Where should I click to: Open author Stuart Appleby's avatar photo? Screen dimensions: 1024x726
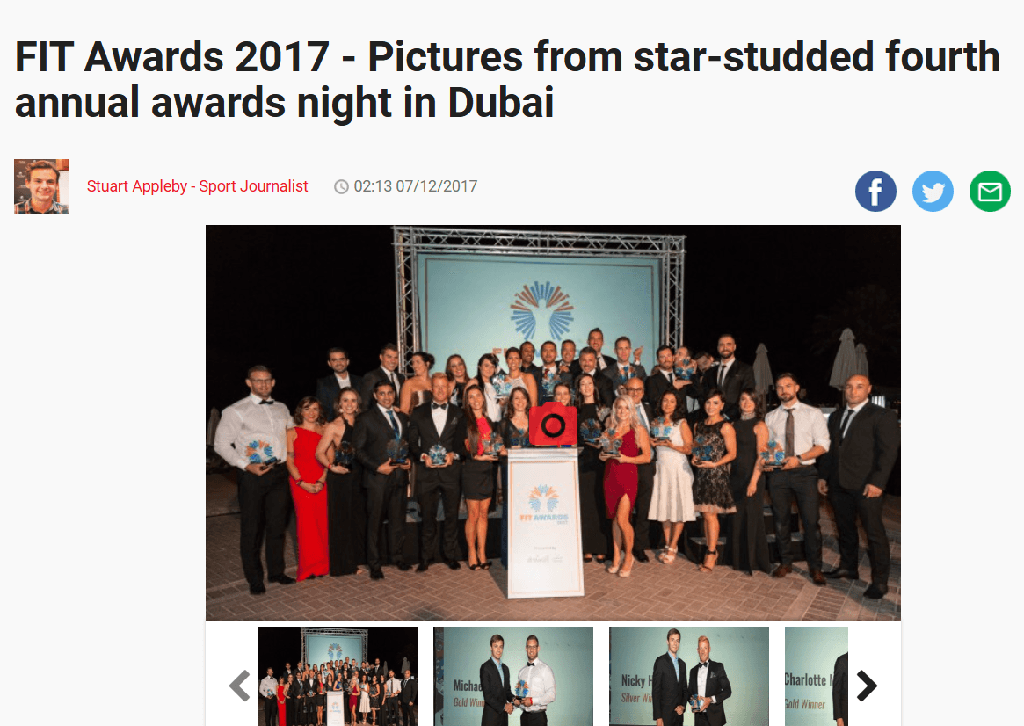pyautogui.click(x=42, y=186)
